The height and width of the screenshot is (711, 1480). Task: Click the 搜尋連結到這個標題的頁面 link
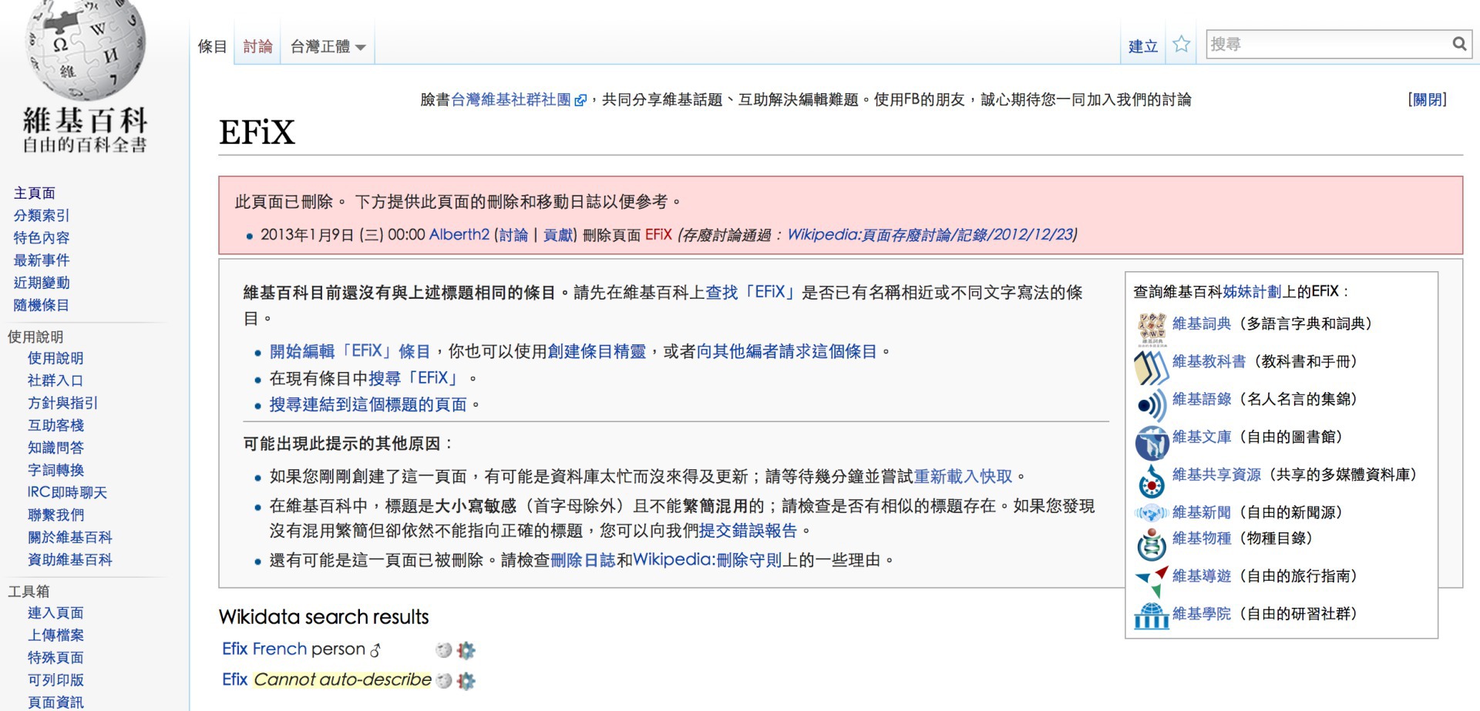(x=368, y=404)
